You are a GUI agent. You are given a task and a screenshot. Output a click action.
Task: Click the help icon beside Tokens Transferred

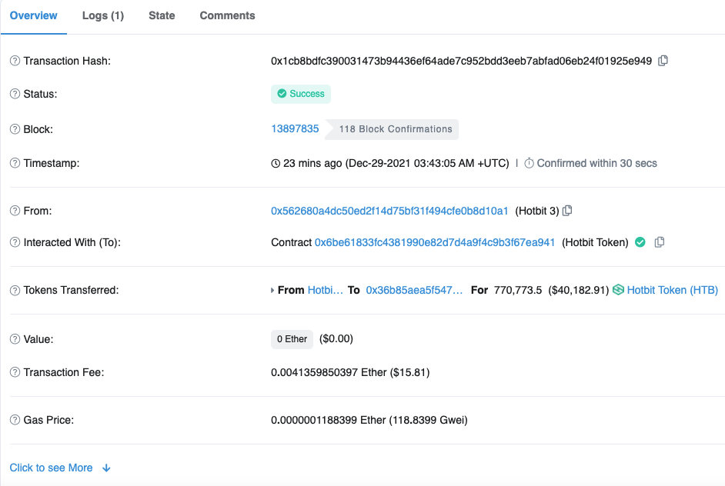click(15, 290)
